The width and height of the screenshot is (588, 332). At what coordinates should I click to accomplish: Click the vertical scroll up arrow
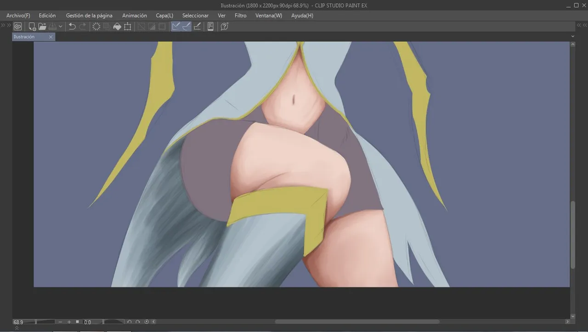coord(573,45)
